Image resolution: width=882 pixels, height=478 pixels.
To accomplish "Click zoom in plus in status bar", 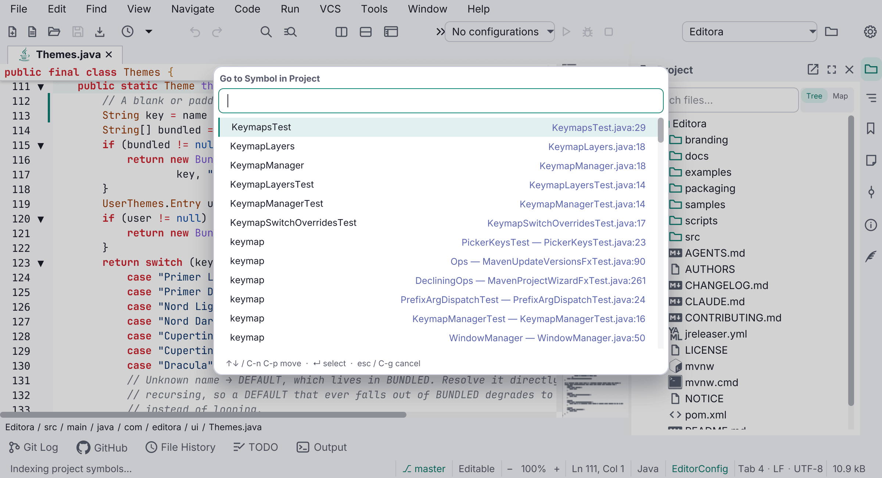I will (x=557, y=469).
